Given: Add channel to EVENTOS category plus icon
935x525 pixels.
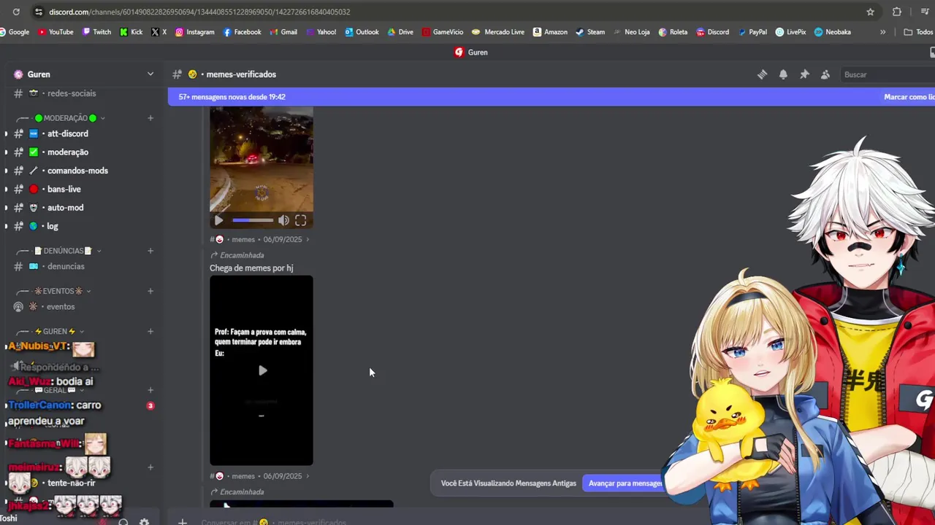Looking at the screenshot, I should pos(150,291).
